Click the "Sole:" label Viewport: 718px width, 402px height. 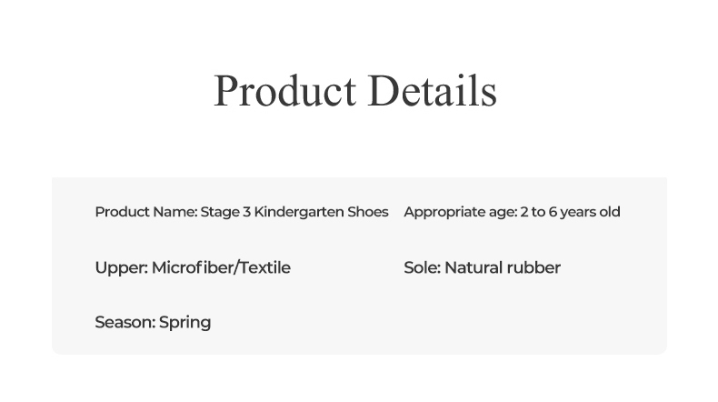click(x=422, y=267)
